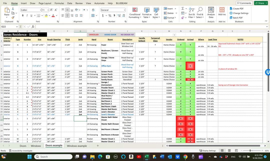This screenshot has width=270, height=161.
Task: Click the Format as Table icon
Action: 147,10
